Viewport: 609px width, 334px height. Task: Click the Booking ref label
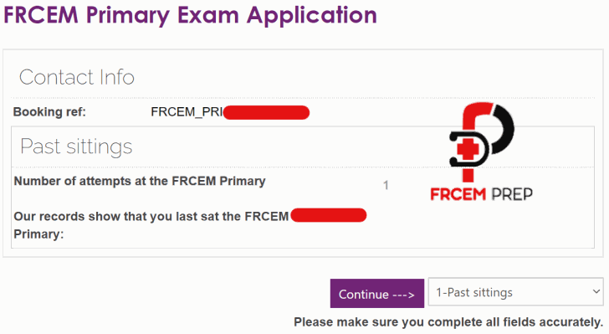click(49, 112)
